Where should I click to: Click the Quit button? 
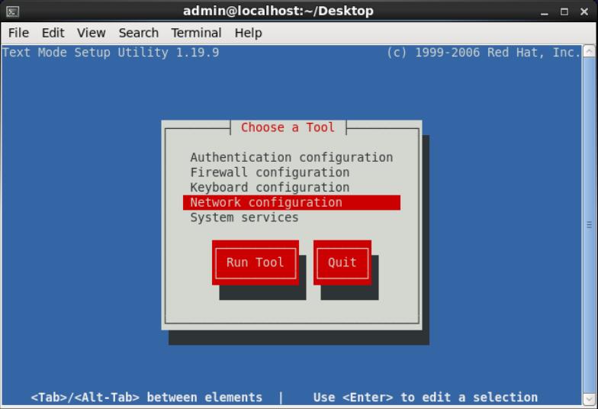(342, 262)
